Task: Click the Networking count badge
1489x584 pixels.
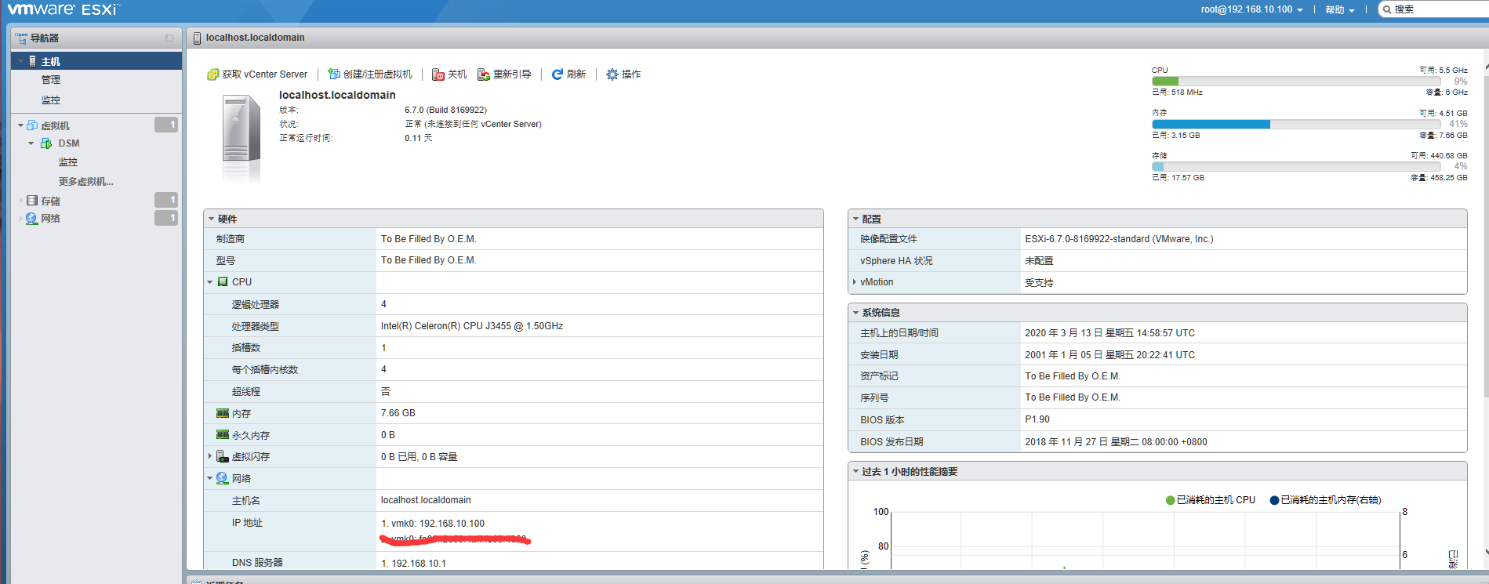Action: click(166, 218)
